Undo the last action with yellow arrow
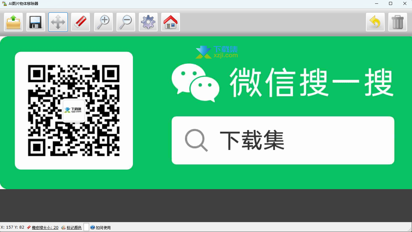 375,22
